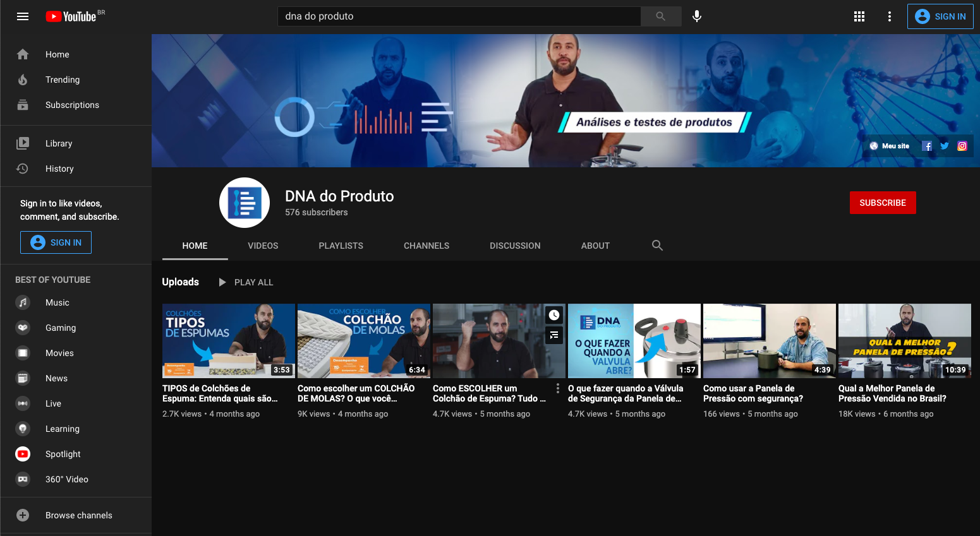Add to queue icon on thumbnail
Image resolution: width=980 pixels, height=536 pixels.
click(x=554, y=335)
